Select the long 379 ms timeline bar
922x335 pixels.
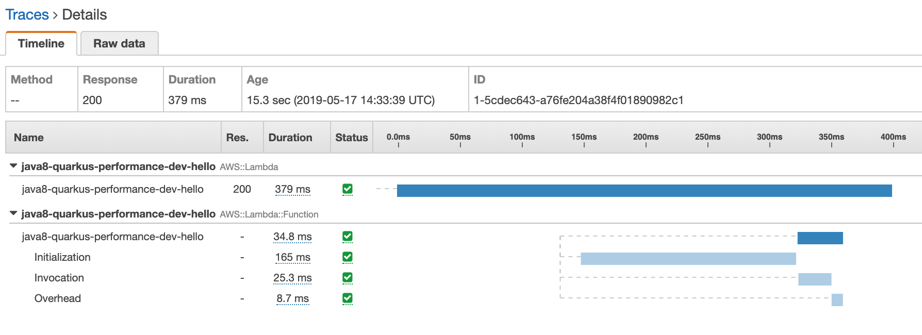(645, 191)
